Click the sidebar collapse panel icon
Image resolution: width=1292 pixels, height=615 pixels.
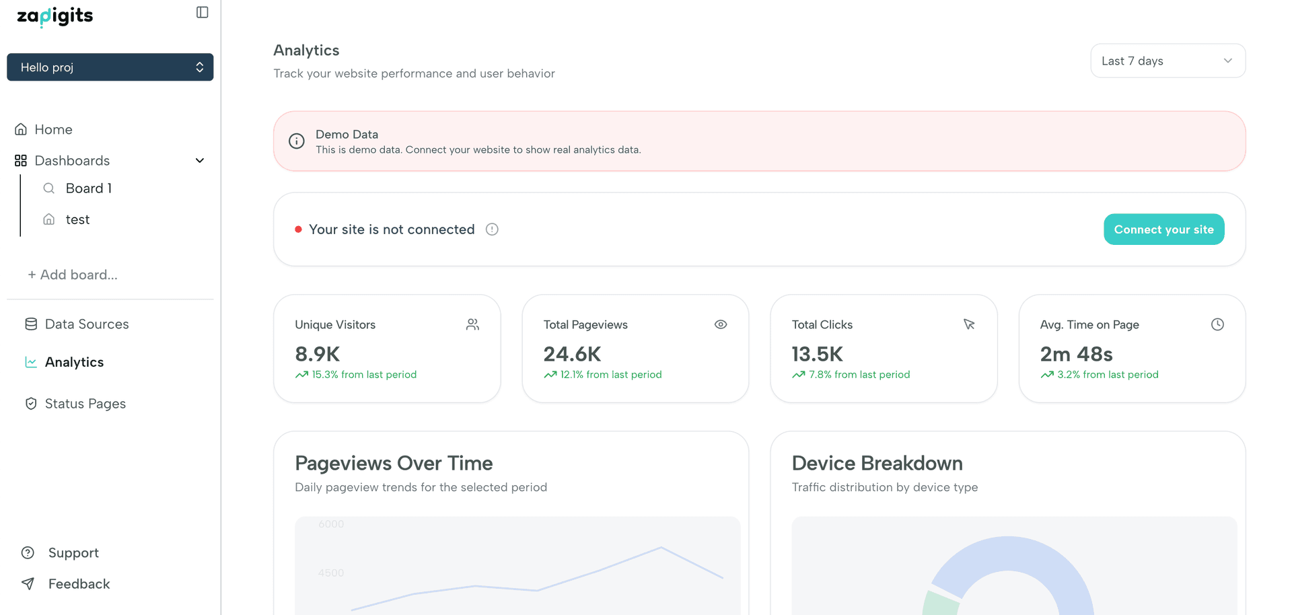(x=201, y=11)
